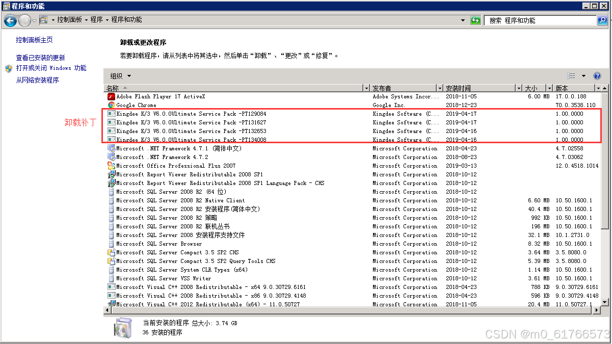Click 程序 in the address breadcrumb
Viewport: 612px width, 344px height.
tap(96, 20)
